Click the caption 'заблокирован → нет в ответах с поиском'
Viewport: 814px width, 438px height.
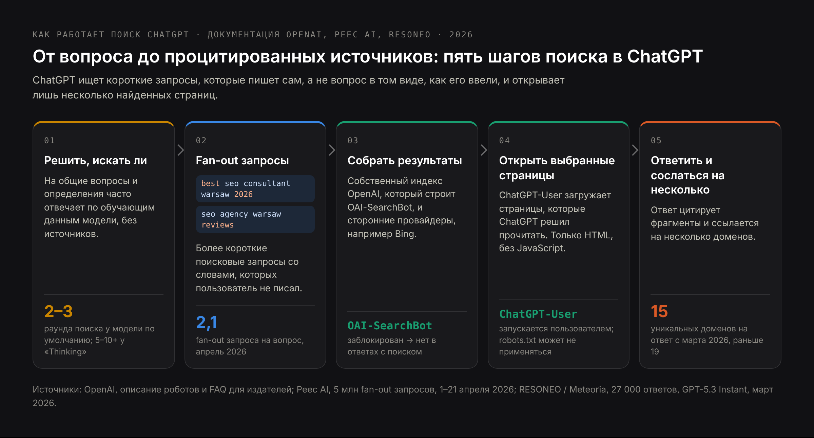(x=391, y=346)
